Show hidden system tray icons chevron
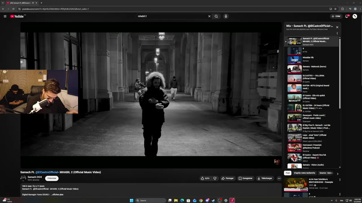Viewport: 362px width, 203px height. [x=332, y=200]
